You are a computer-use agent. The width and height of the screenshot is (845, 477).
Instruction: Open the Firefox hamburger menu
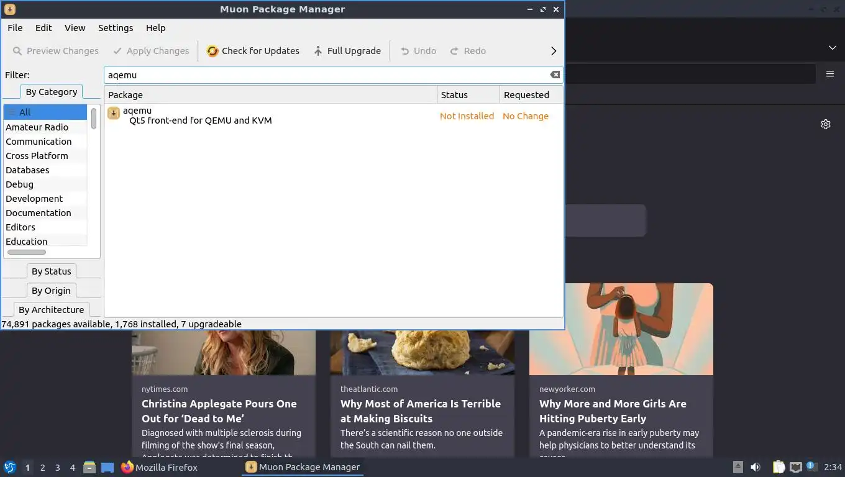pos(830,74)
